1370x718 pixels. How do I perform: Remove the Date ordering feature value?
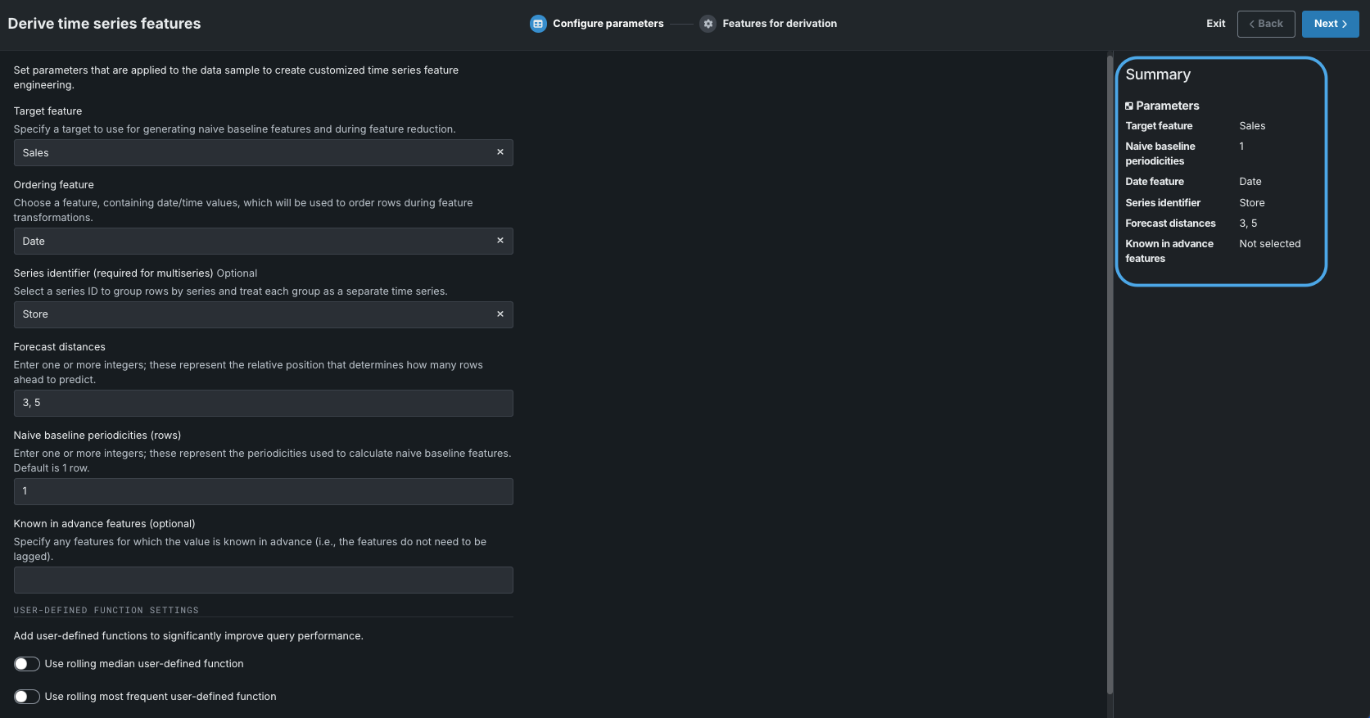pos(500,241)
